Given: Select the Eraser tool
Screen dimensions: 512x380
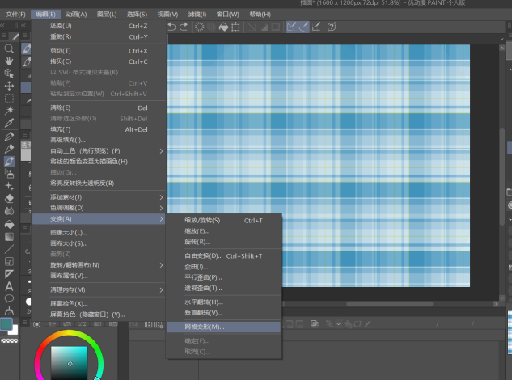Looking at the screenshot, I should (10, 197).
